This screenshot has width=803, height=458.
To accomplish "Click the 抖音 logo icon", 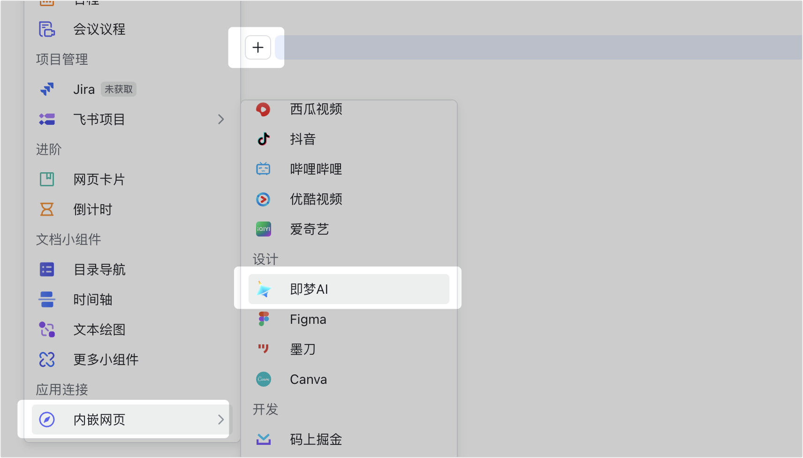I will click(264, 139).
